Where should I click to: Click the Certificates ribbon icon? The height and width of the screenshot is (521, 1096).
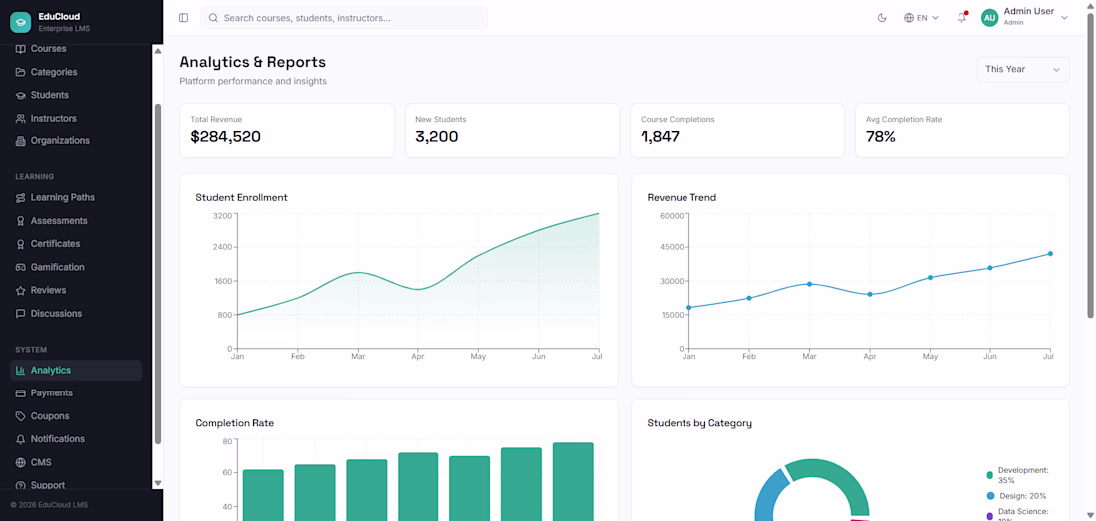point(20,244)
